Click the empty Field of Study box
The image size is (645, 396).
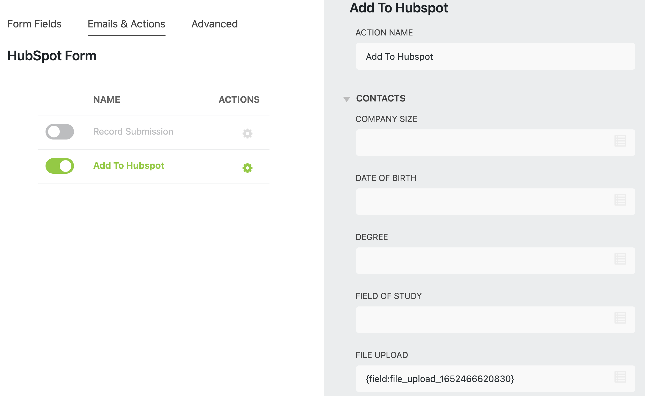[x=484, y=319]
